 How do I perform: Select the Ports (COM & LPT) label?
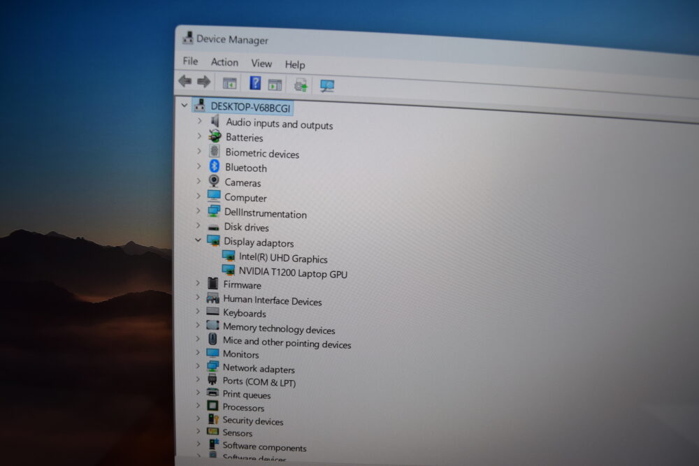point(259,381)
